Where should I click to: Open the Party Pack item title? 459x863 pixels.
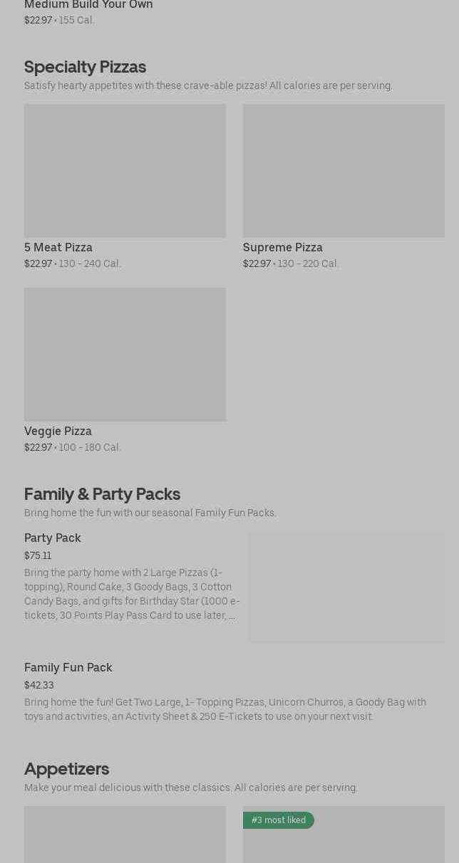[53, 538]
